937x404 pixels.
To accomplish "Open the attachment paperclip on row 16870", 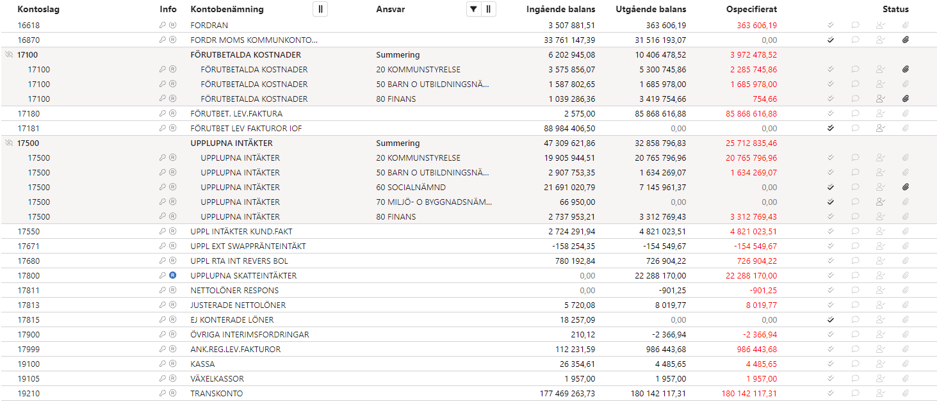I will (906, 40).
